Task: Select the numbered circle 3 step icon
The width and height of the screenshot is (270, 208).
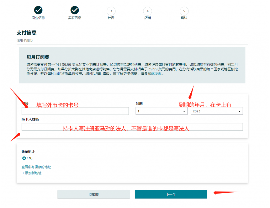Action: [x=111, y=11]
